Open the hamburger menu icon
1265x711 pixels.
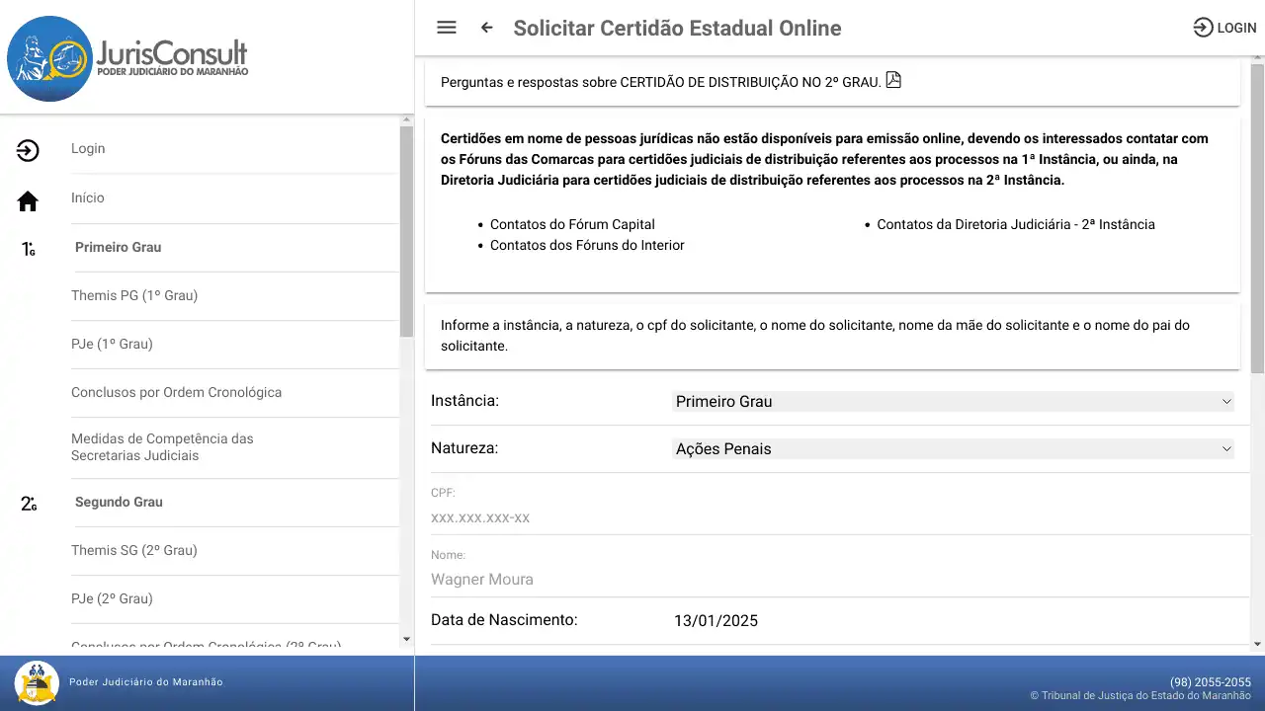(x=447, y=28)
